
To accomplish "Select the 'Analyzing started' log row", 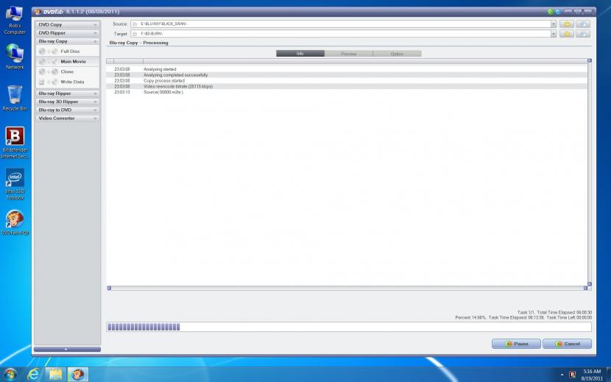I will (347, 69).
